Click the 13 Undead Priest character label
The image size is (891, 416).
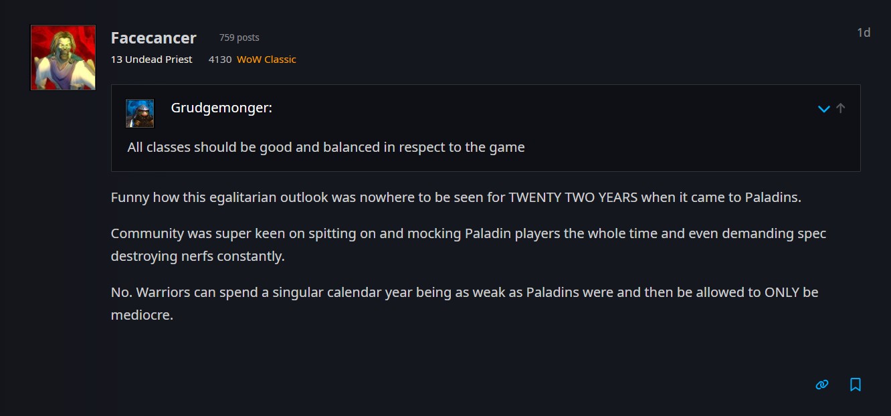pos(152,60)
